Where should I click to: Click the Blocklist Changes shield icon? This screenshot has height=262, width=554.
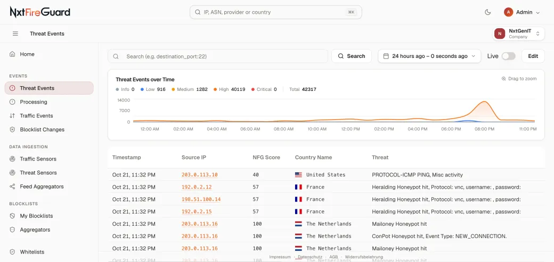[x=12, y=130]
